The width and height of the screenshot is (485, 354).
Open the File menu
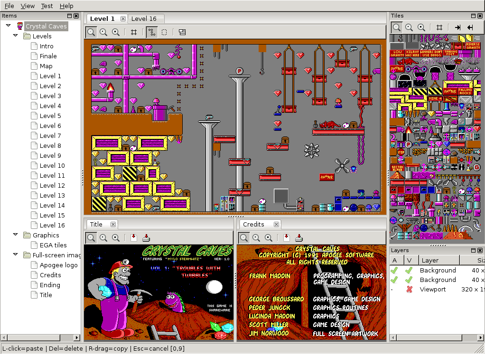click(9, 6)
